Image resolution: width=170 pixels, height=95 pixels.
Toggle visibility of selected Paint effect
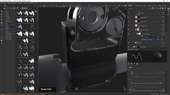[x=142, y=37]
